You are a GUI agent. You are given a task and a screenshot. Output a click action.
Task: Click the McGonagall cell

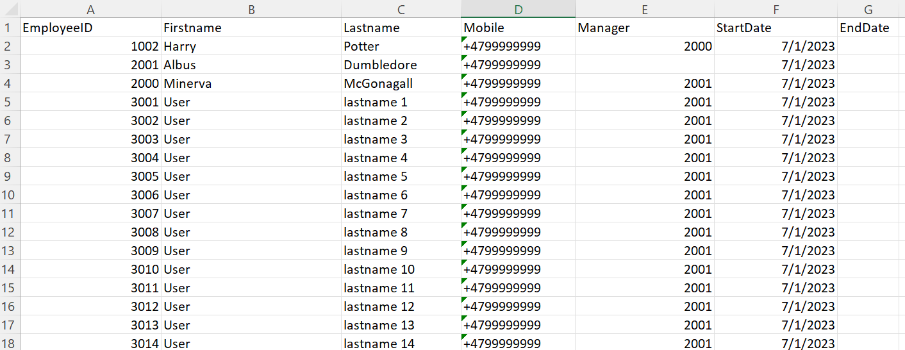pos(401,83)
